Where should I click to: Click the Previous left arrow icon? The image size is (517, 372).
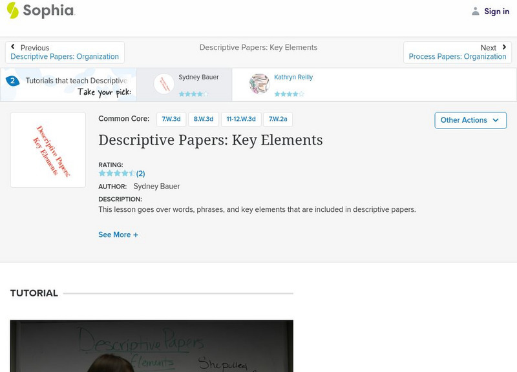tap(13, 46)
